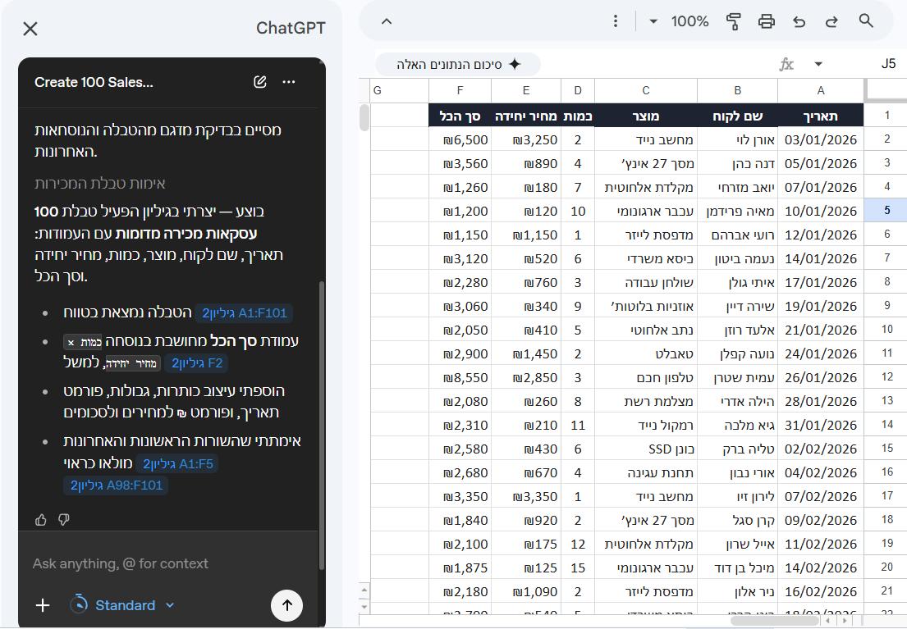Give thumbs down to the response
907x629 pixels.
click(64, 520)
